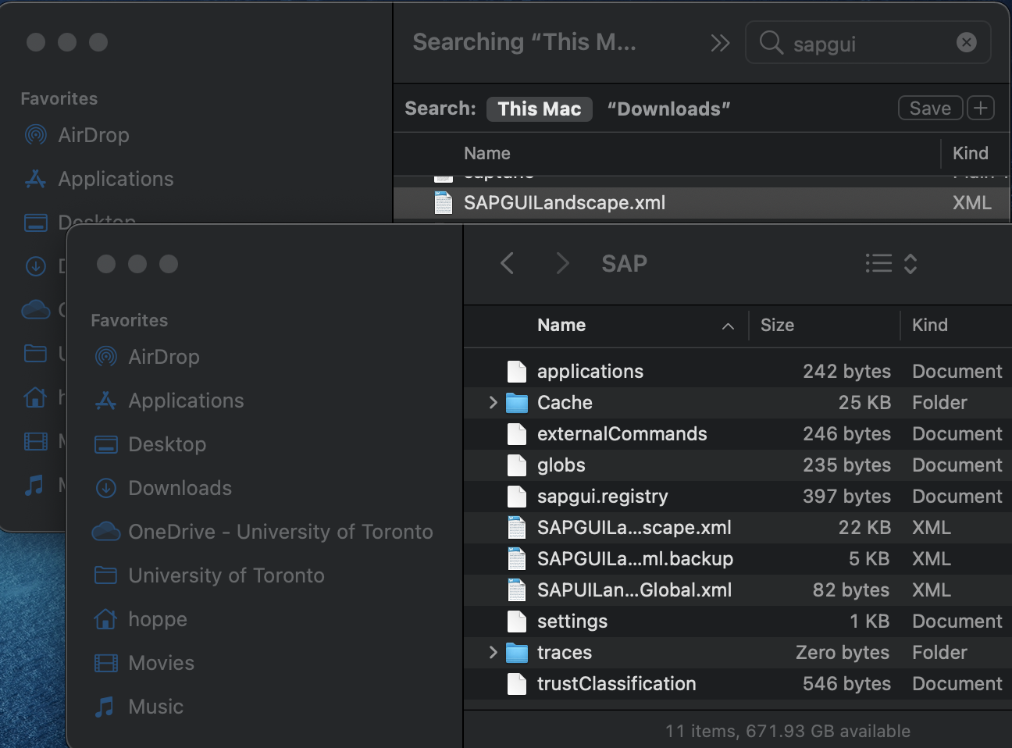The width and height of the screenshot is (1012, 748).
Task: Expand the Cache folder
Action: 493,403
